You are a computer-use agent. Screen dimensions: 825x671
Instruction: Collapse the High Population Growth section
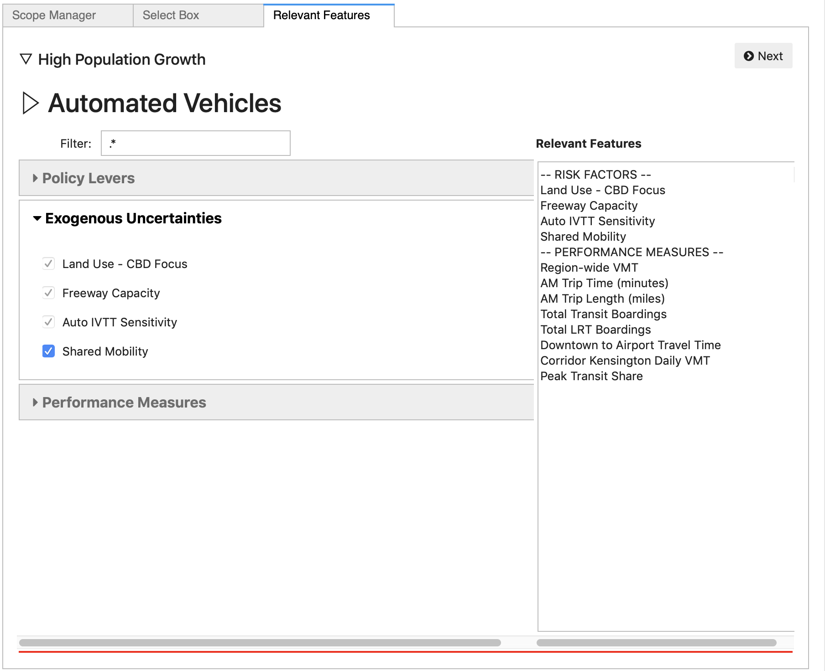tap(26, 59)
